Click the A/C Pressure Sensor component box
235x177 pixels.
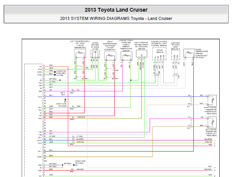click(142, 54)
